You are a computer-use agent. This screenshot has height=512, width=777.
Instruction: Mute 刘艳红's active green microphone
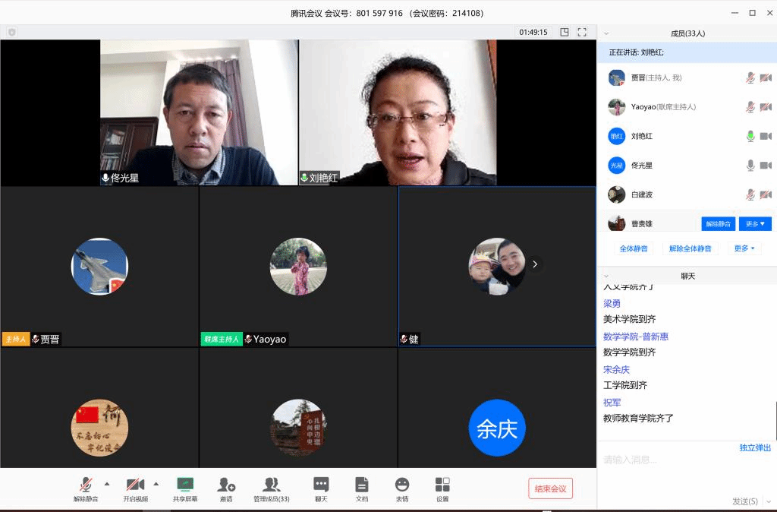click(750, 137)
